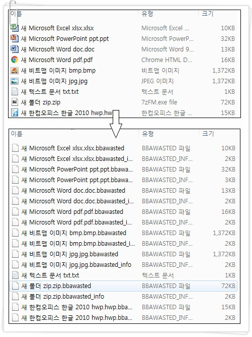Sort bbawasted file list by 이름 header

pyautogui.click(x=17, y=134)
